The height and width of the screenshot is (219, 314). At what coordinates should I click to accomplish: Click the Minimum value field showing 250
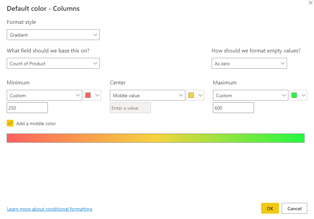point(27,108)
